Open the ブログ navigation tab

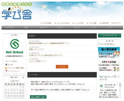(x=26, y=27)
